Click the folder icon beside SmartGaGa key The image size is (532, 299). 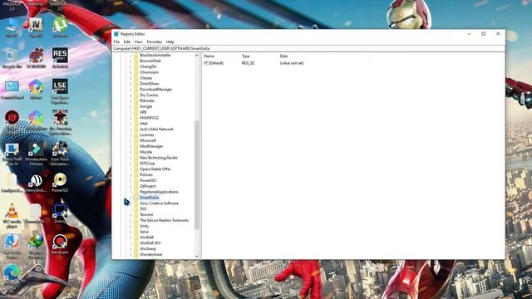tap(135, 198)
